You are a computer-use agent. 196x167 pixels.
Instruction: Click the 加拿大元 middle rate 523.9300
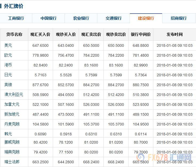(x=141, y=105)
